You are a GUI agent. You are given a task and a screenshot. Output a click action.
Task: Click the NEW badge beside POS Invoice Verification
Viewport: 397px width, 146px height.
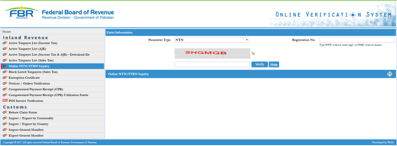(x=5, y=101)
